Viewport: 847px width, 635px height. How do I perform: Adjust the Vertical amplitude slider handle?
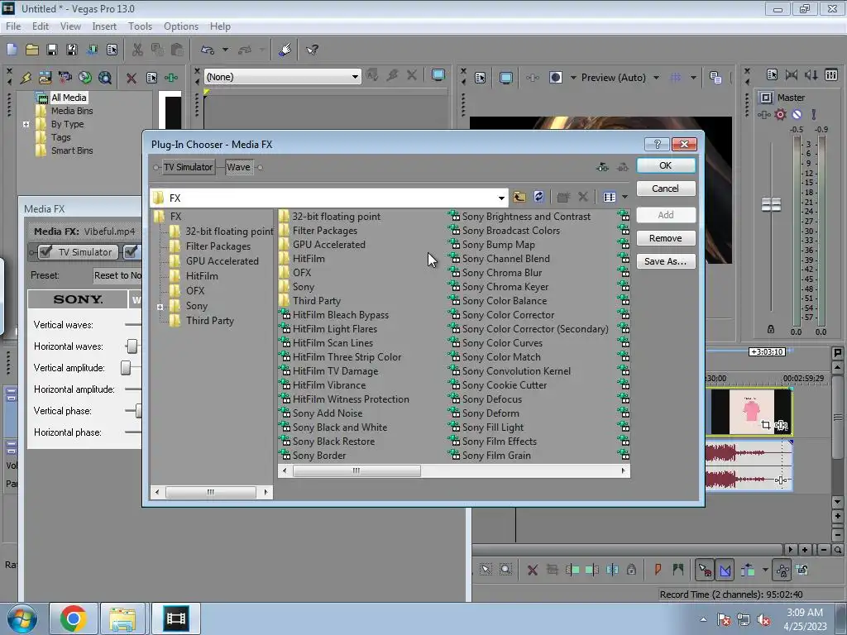tap(126, 368)
